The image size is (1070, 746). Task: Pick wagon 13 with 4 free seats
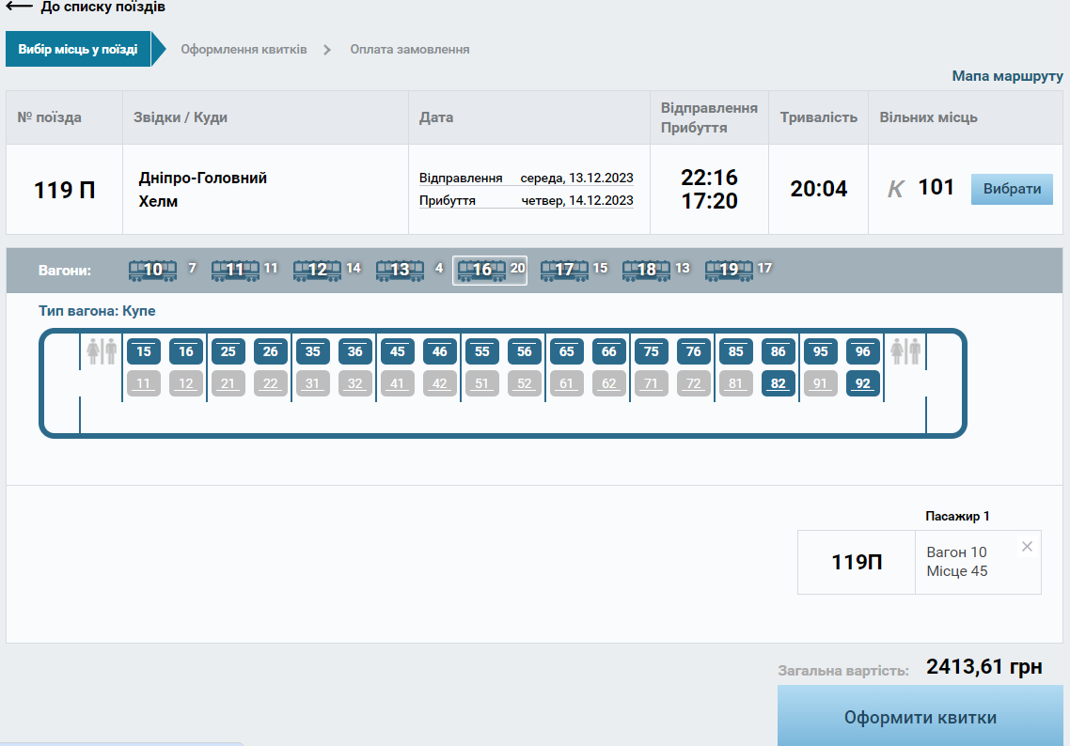[x=400, y=271]
